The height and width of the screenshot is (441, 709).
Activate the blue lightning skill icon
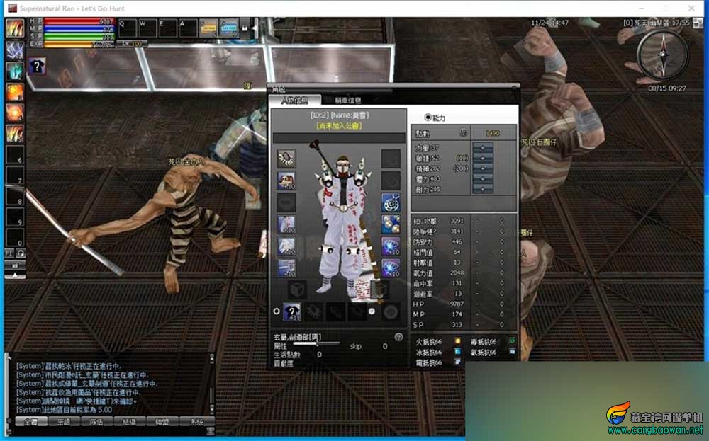(14, 50)
